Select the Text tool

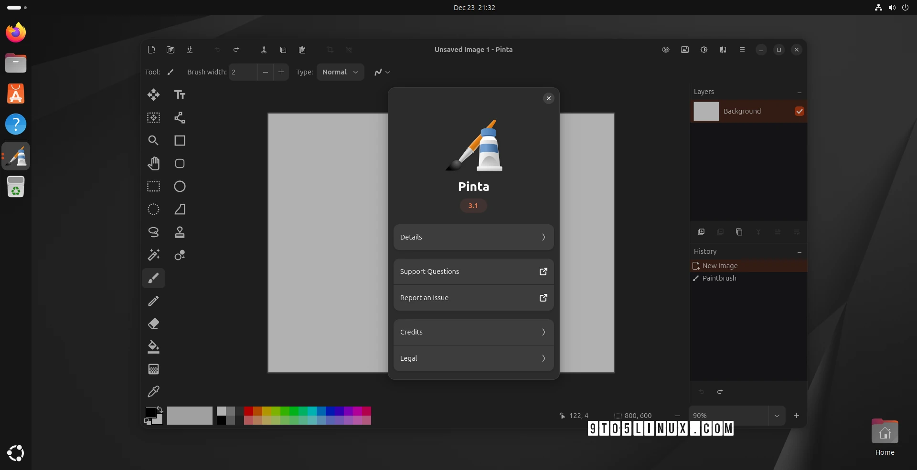coord(180,94)
